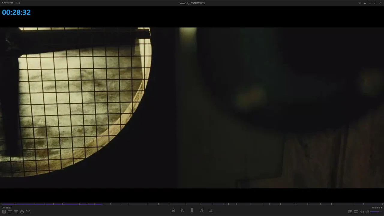Viewport: 384px width, 216px height.
Task: Toggle hardware acceleration (H/W) icon
Action: tap(350, 212)
